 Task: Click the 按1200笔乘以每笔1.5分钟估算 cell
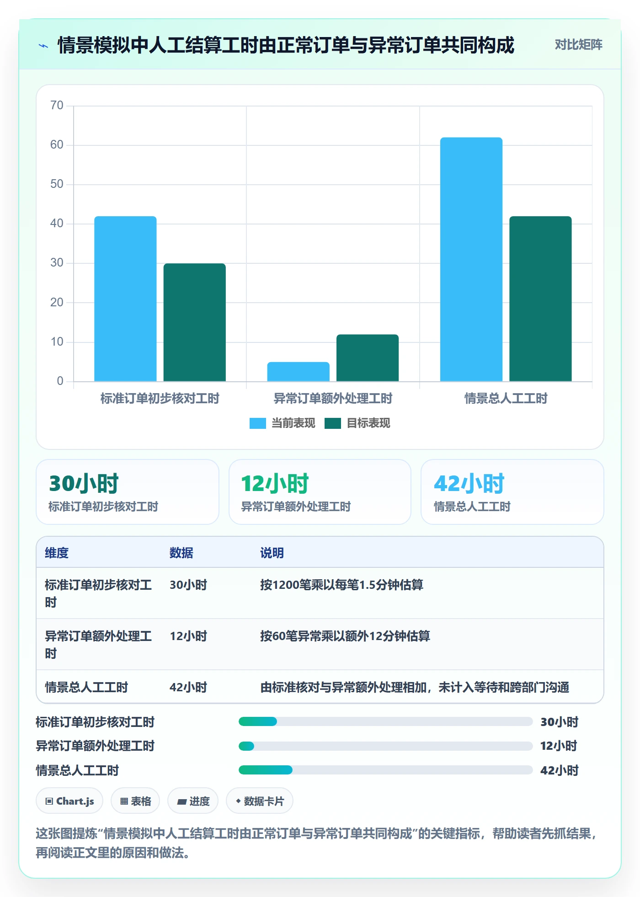(341, 585)
